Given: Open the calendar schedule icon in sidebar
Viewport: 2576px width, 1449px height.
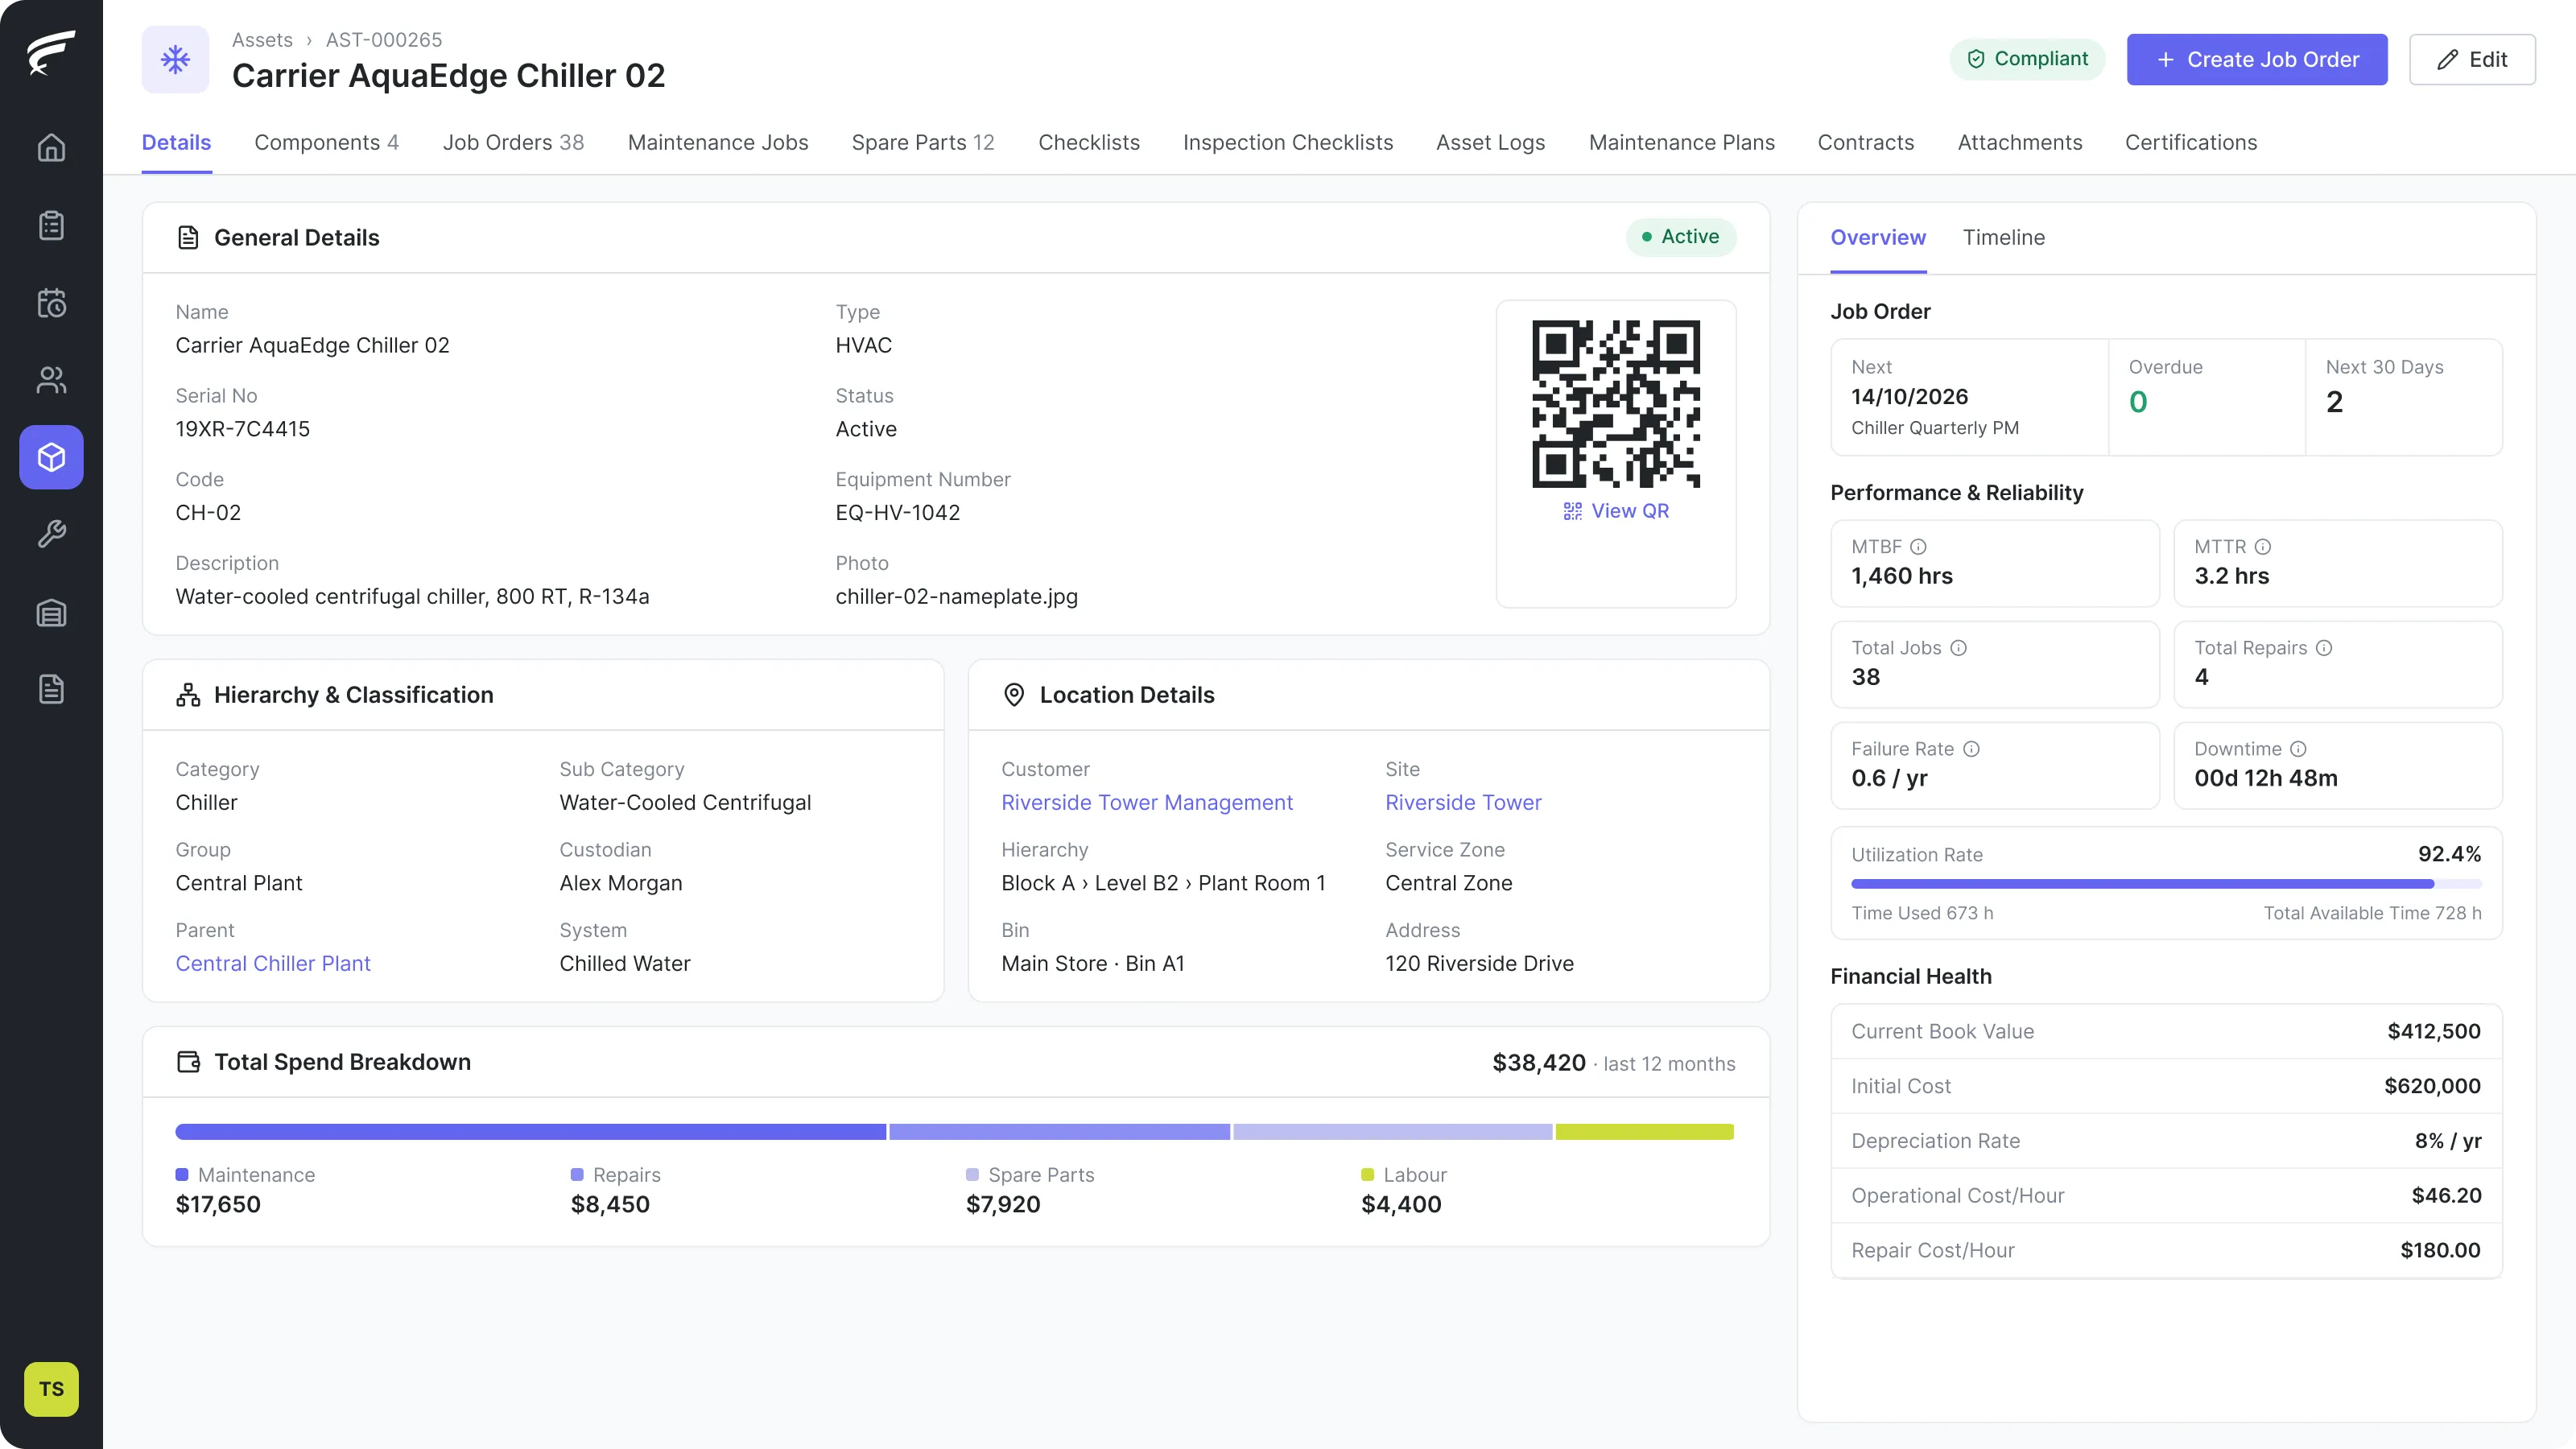Looking at the screenshot, I should 51,302.
